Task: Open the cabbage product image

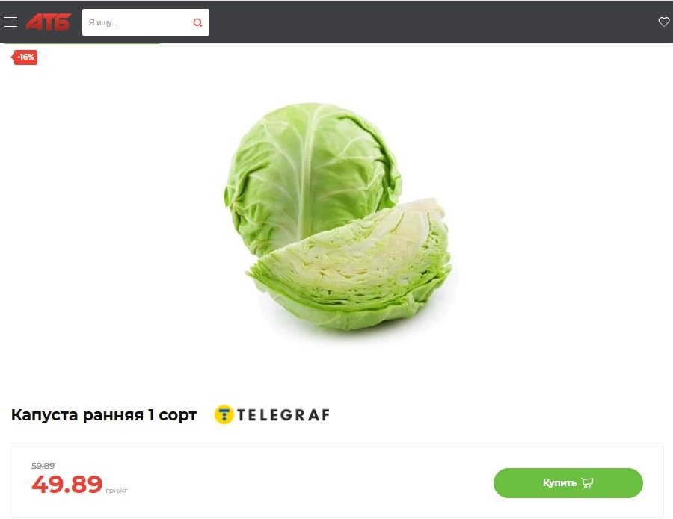Action: [338, 217]
